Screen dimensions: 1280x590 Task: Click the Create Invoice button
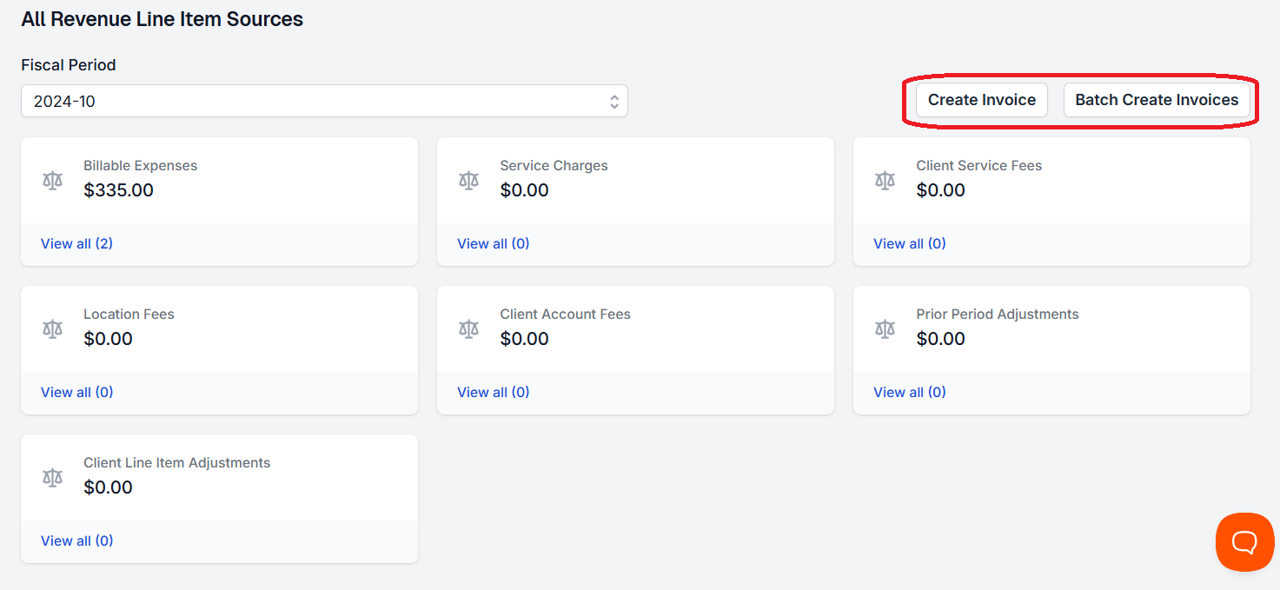click(981, 100)
